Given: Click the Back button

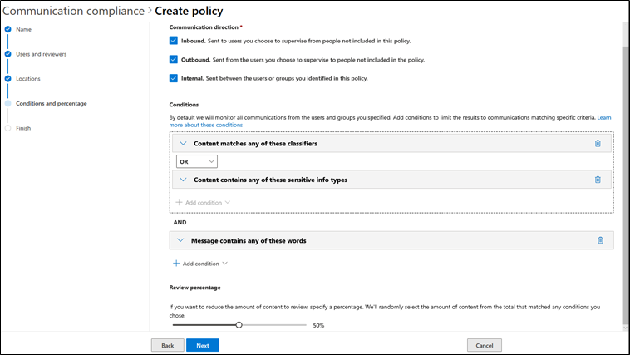Looking at the screenshot, I should click(x=168, y=345).
